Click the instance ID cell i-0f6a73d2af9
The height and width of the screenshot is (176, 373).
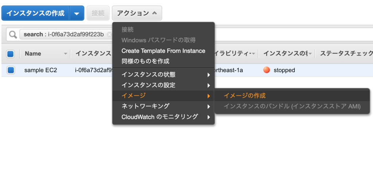pyautogui.click(x=94, y=70)
